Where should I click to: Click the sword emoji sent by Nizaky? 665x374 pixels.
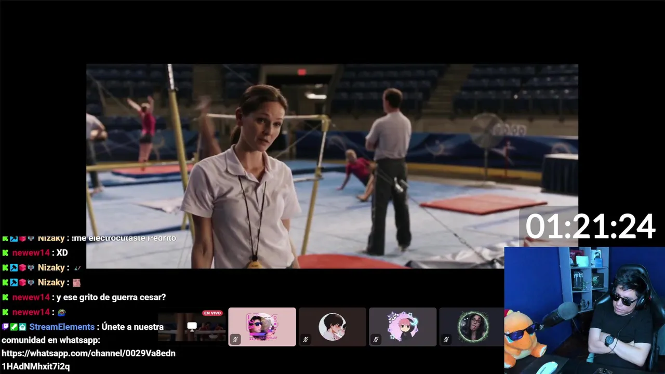pos(77,268)
